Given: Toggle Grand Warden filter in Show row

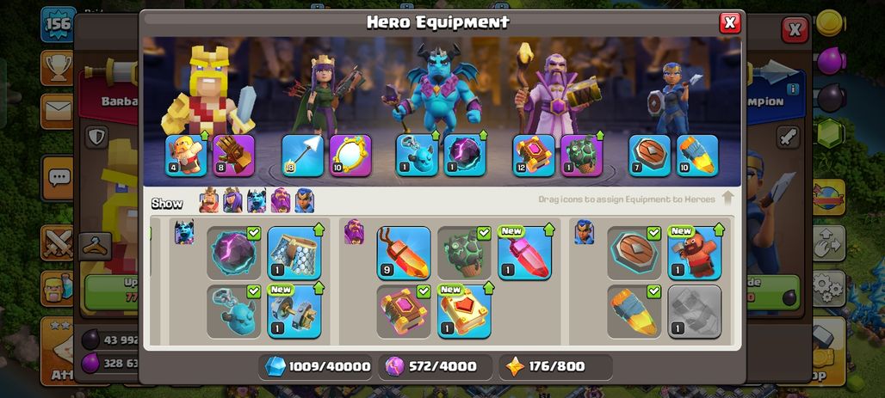Looking at the screenshot, I should pyautogui.click(x=280, y=200).
